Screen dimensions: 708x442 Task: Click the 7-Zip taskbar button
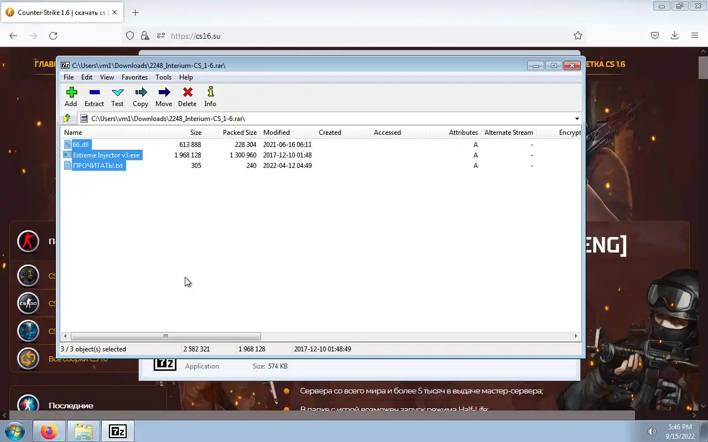(x=118, y=431)
